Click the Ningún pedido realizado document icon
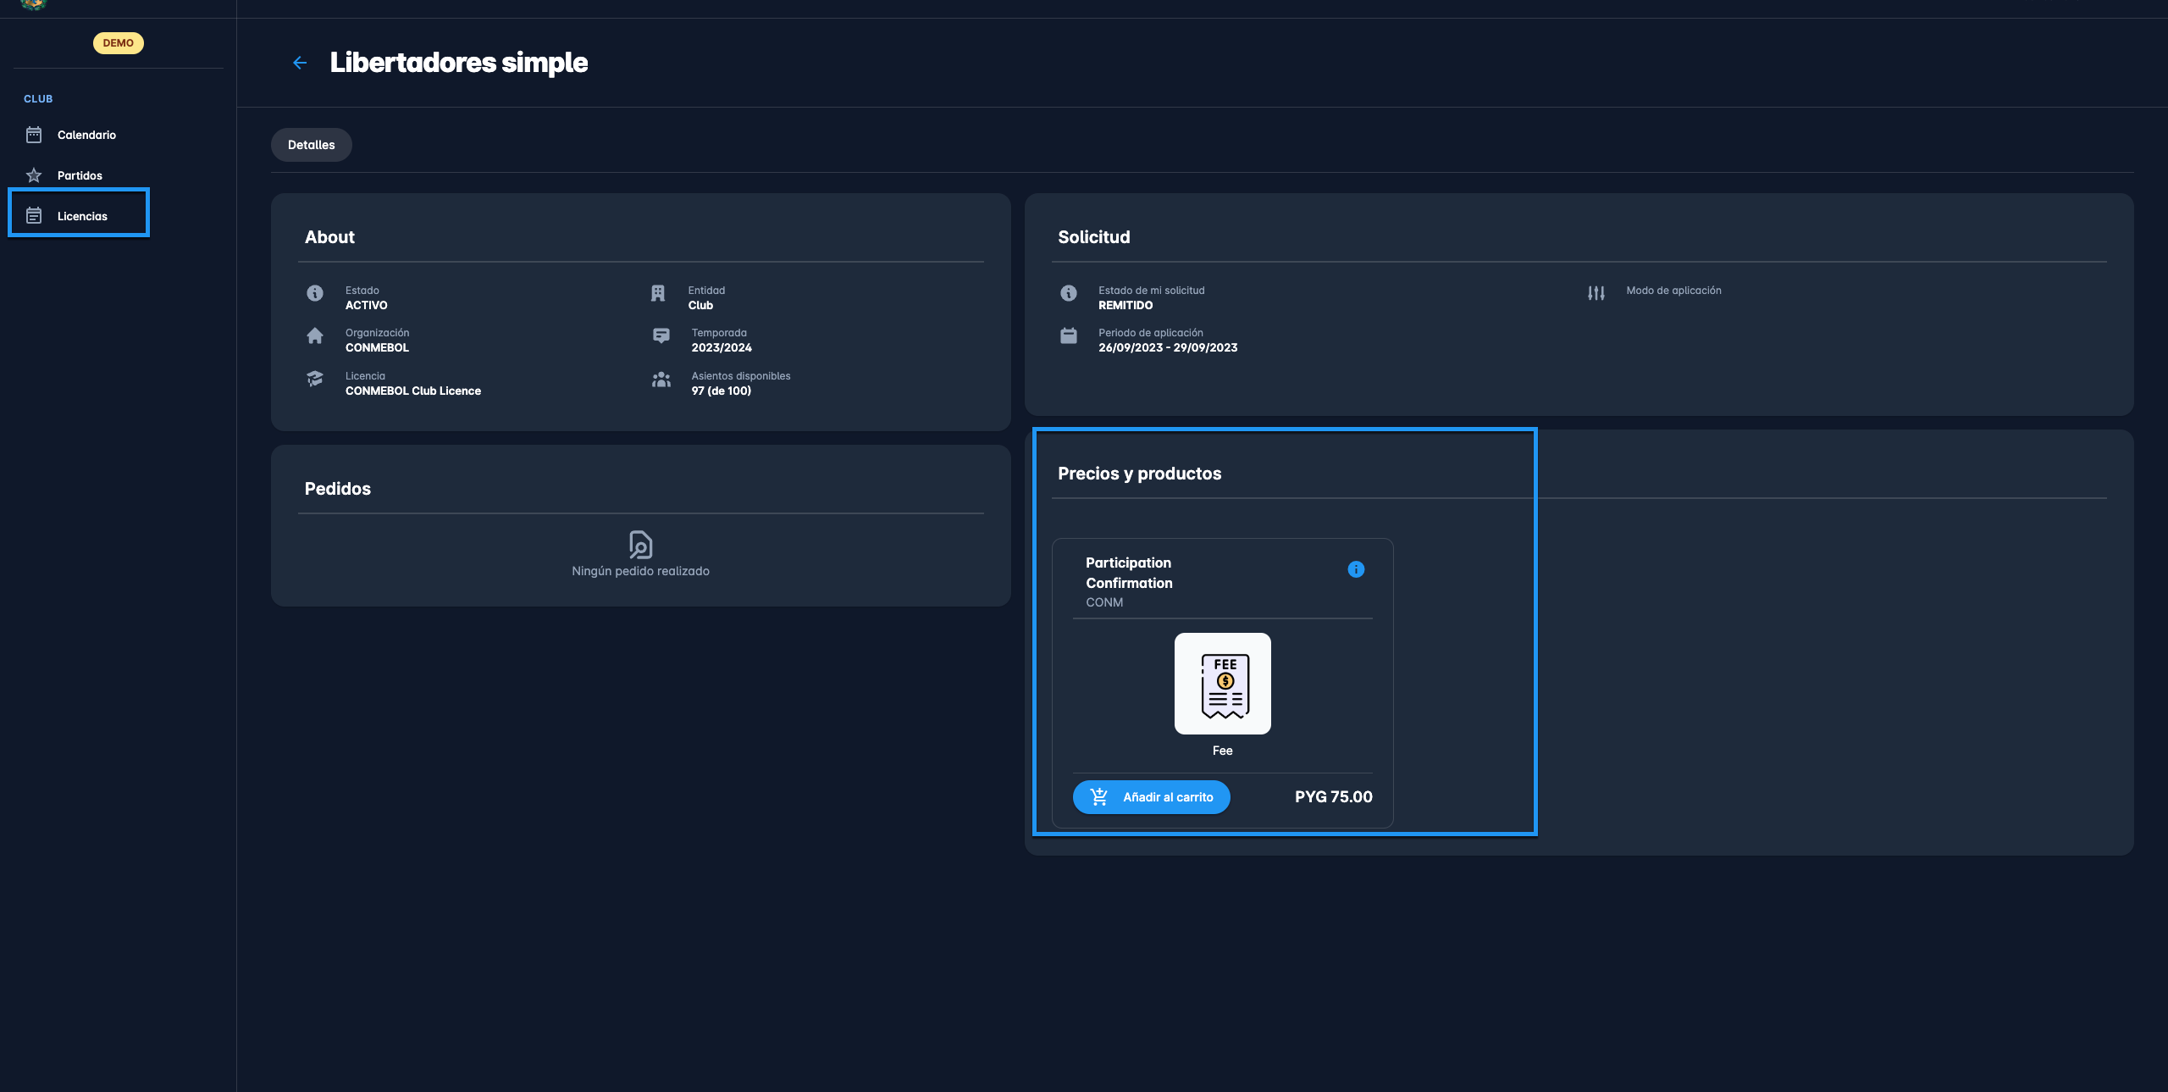This screenshot has height=1092, width=2168. pyautogui.click(x=640, y=544)
